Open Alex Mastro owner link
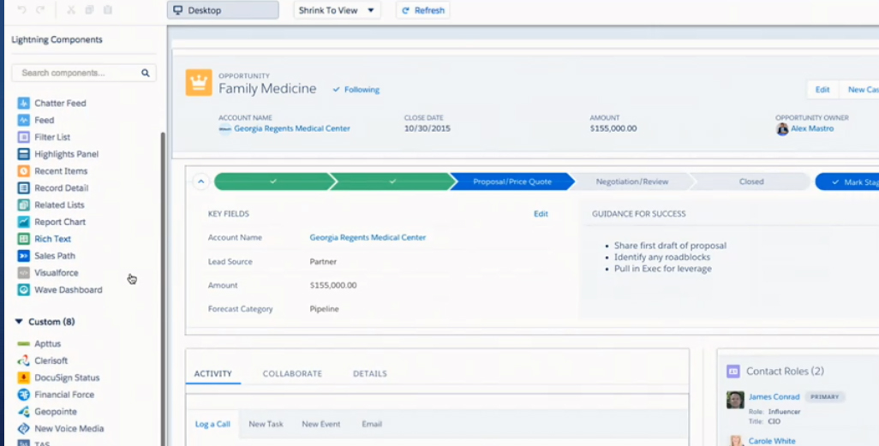 point(812,128)
